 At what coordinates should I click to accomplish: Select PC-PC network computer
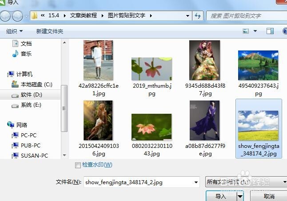pos(28,135)
